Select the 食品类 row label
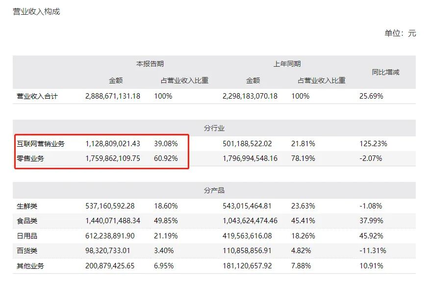This screenshot has height=285, width=429. [27, 221]
